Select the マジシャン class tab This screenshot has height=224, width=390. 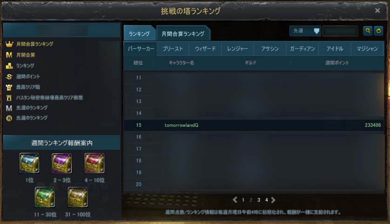367,49
